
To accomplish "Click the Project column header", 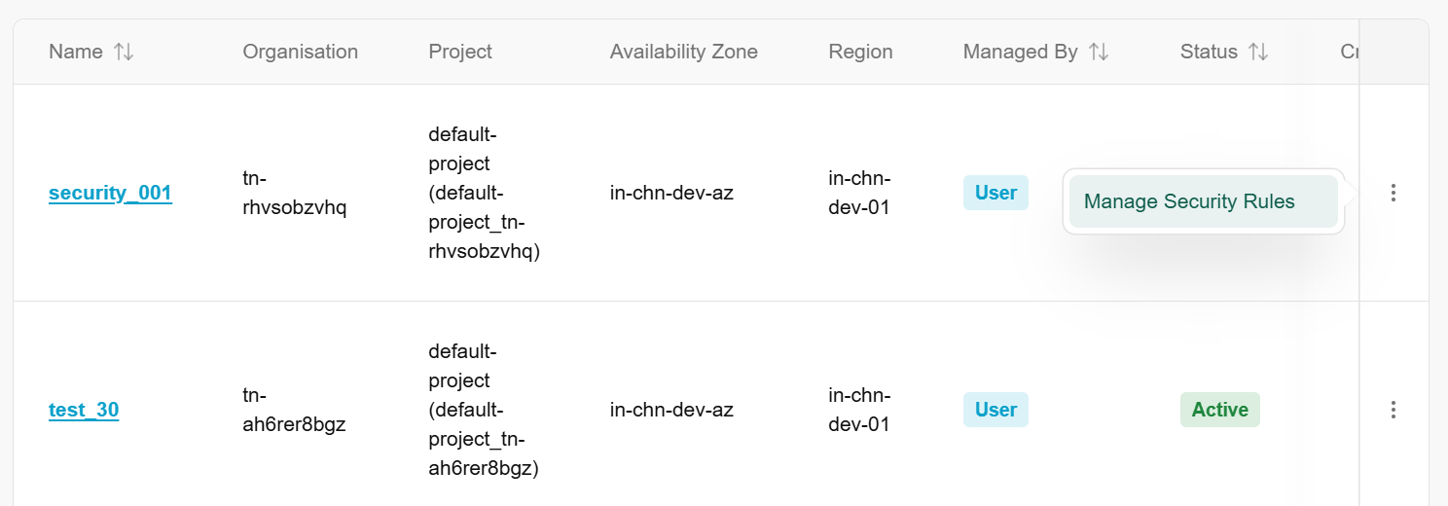I will (460, 53).
